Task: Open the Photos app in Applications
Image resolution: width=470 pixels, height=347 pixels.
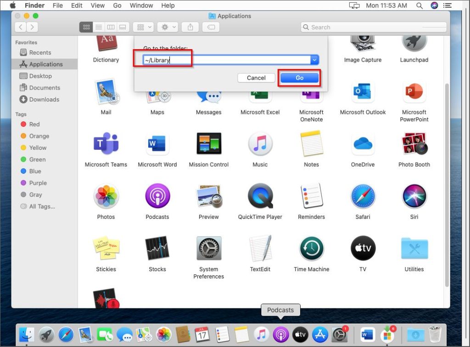Action: (x=106, y=196)
